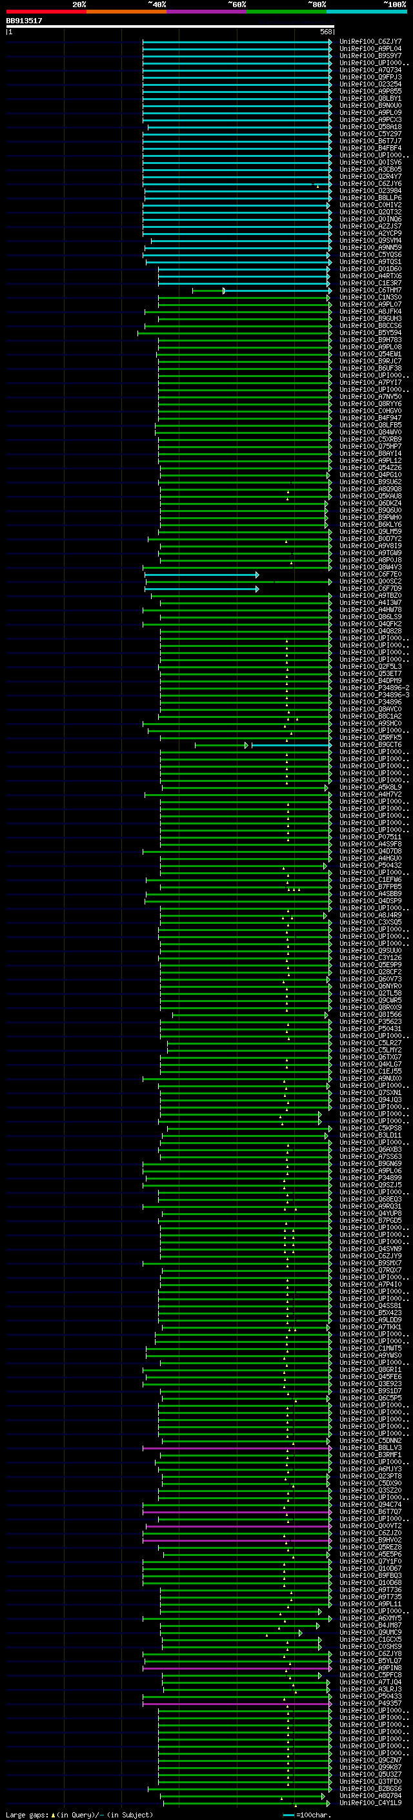Click hit label UniRef100_C1E3R7
This screenshot has width=413, height=1820.
tap(370, 283)
